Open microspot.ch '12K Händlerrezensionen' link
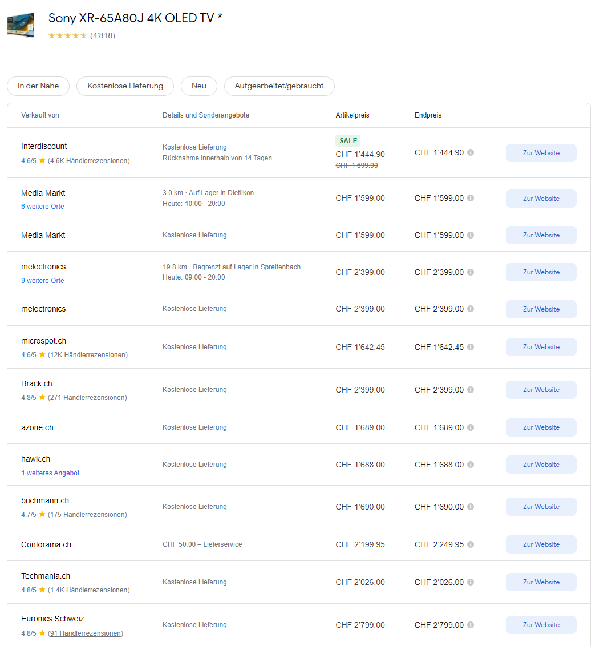This screenshot has width=608, height=646. tap(87, 355)
